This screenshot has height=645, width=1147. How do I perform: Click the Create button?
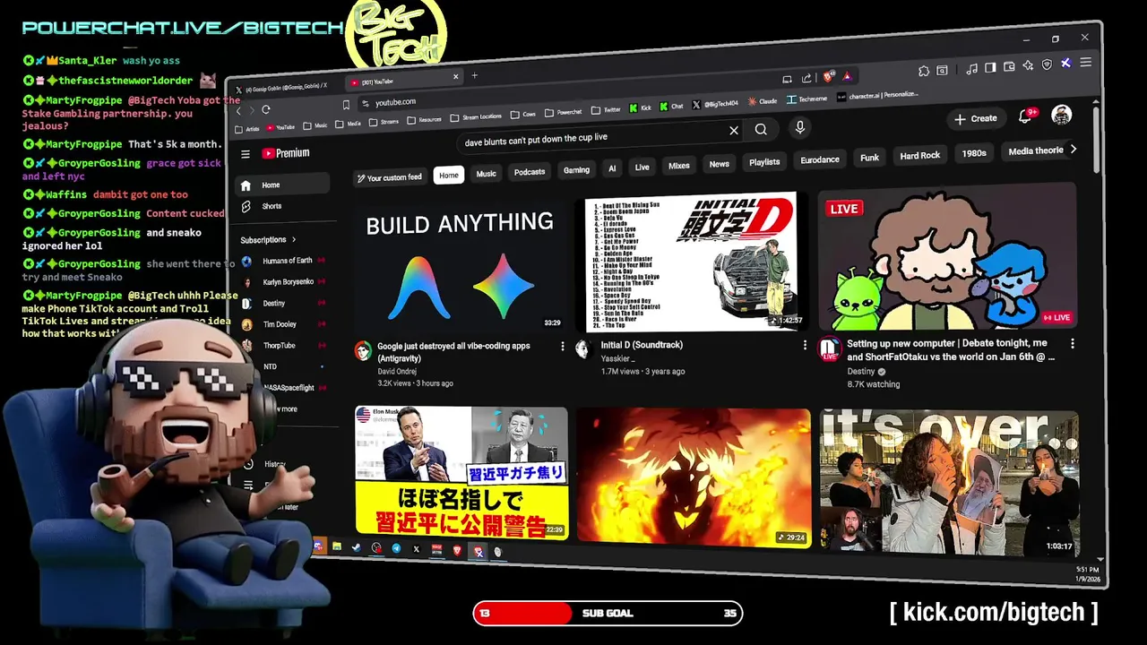(976, 119)
